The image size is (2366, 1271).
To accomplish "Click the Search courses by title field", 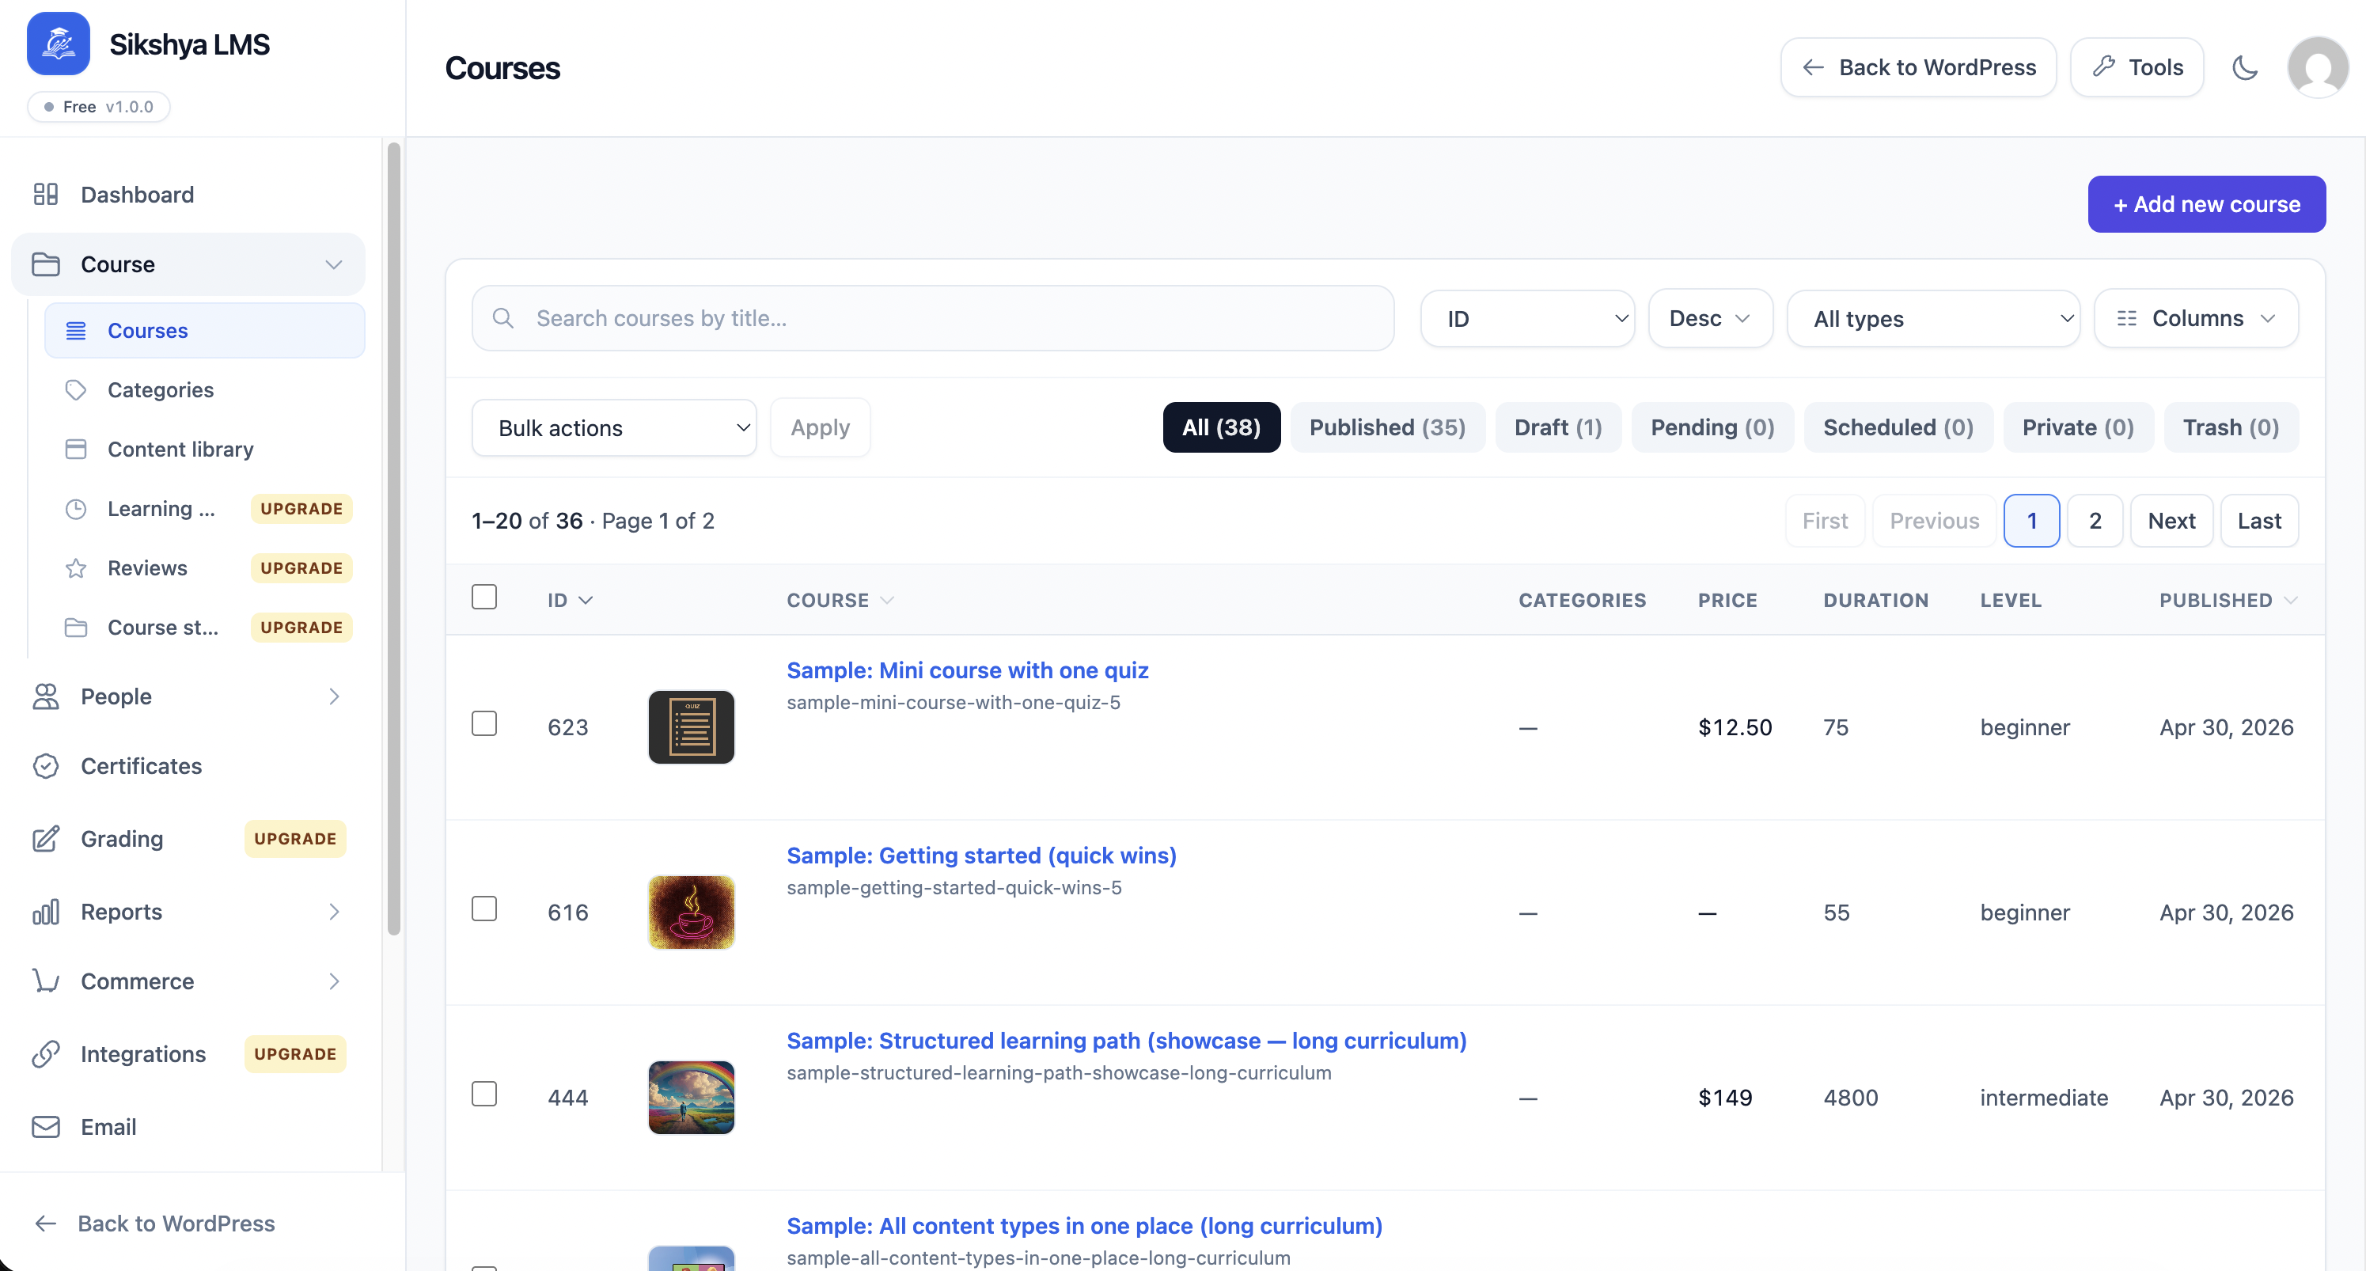I will click(x=932, y=318).
